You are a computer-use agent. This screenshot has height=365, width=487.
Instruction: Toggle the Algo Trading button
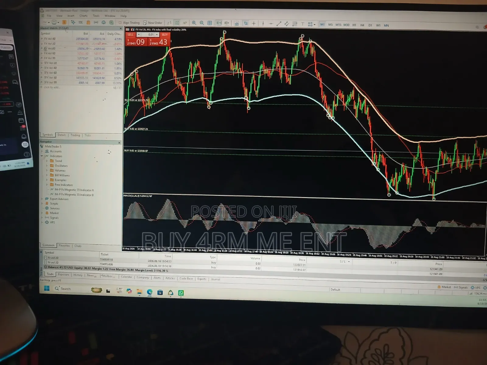tap(129, 23)
